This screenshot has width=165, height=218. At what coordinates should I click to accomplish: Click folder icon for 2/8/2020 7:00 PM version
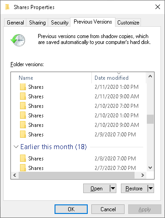tap(23, 159)
